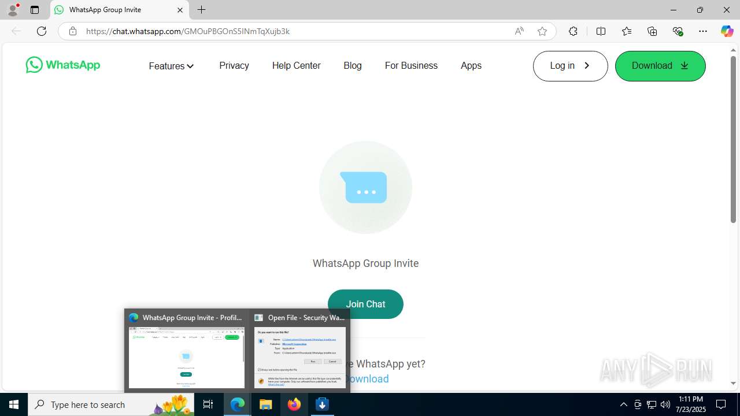The width and height of the screenshot is (740, 416).
Task: Open the Copilot sidebar icon
Action: coord(727,31)
